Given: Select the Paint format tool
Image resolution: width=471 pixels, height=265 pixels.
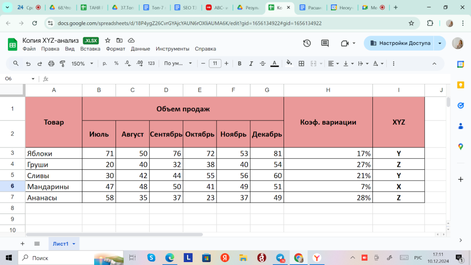Looking at the screenshot, I should point(62,64).
